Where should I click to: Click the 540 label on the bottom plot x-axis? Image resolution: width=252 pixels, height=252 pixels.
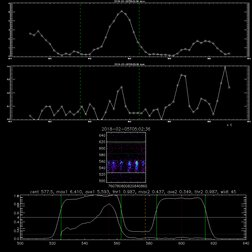pos(85,243)
